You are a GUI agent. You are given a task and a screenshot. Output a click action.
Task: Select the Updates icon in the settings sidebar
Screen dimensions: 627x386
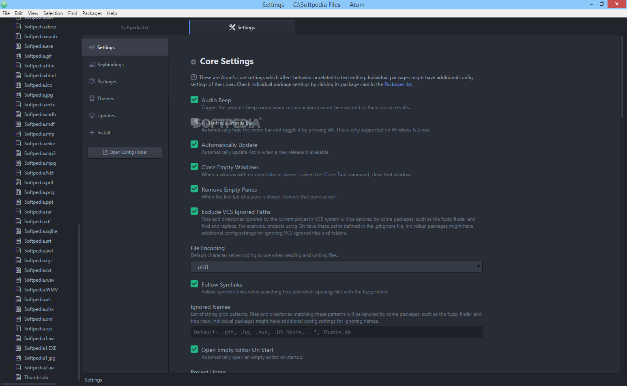[92, 115]
